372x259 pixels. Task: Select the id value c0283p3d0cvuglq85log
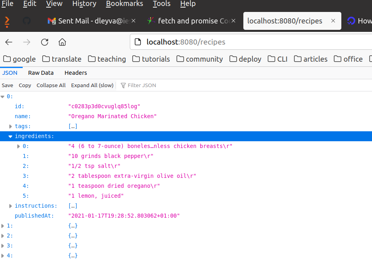(x=104, y=106)
